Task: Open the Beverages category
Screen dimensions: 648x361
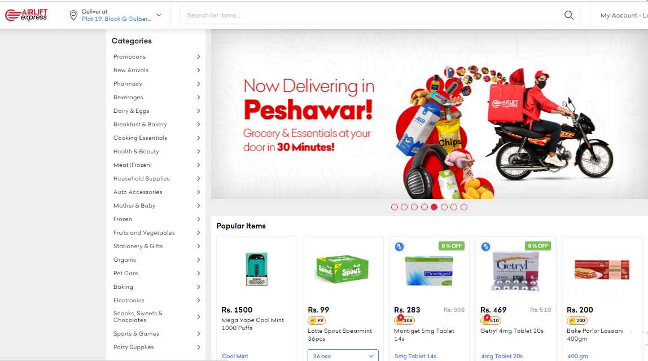Action: (x=128, y=98)
